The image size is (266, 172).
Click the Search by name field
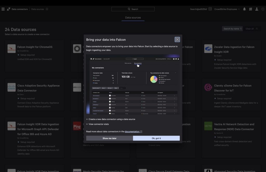232,29
